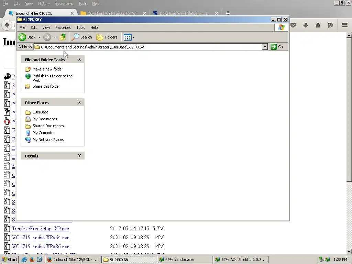Open the Favorites menu
Screen dimensions: 352x264
[x=63, y=27]
